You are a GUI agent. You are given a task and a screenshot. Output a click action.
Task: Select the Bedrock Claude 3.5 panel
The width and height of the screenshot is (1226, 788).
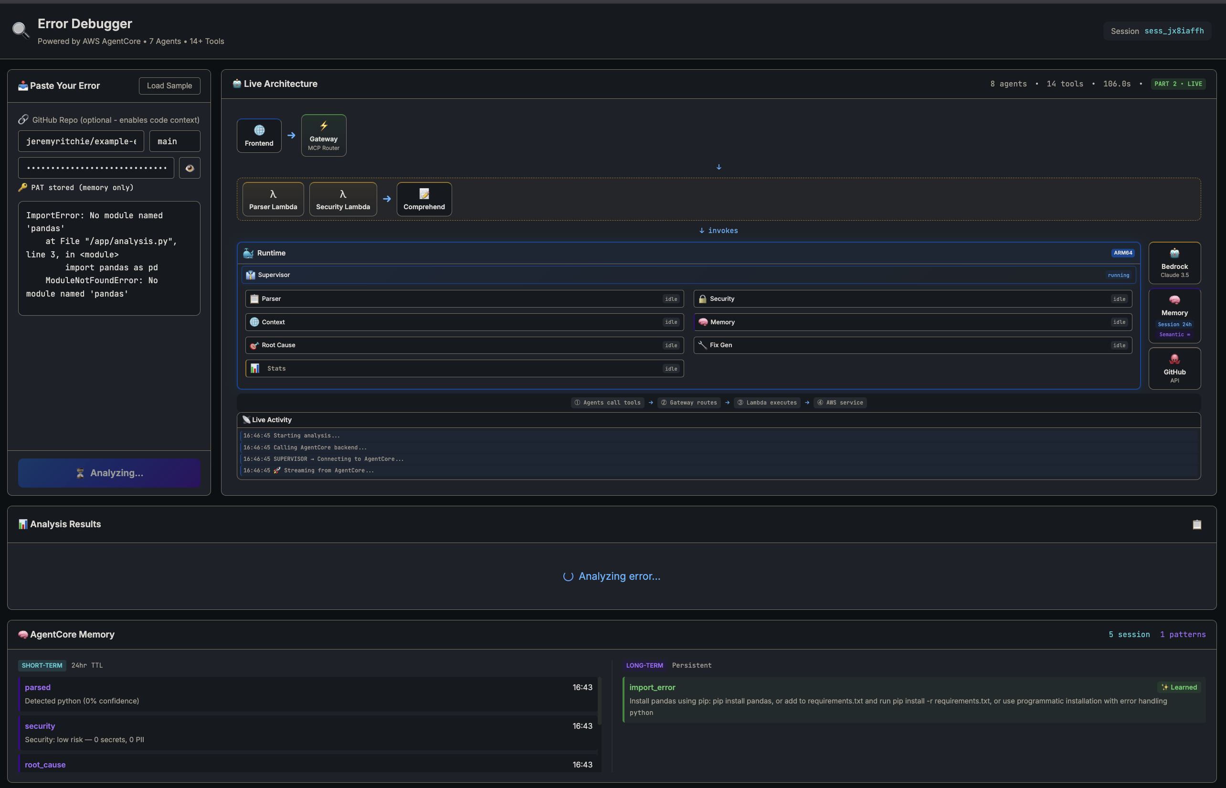click(x=1174, y=263)
